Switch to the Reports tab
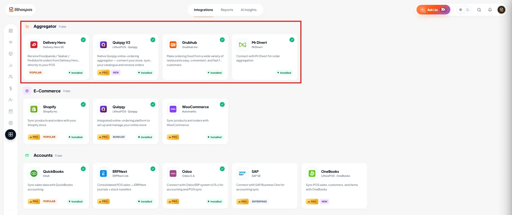The height and width of the screenshot is (215, 512). coord(227,10)
